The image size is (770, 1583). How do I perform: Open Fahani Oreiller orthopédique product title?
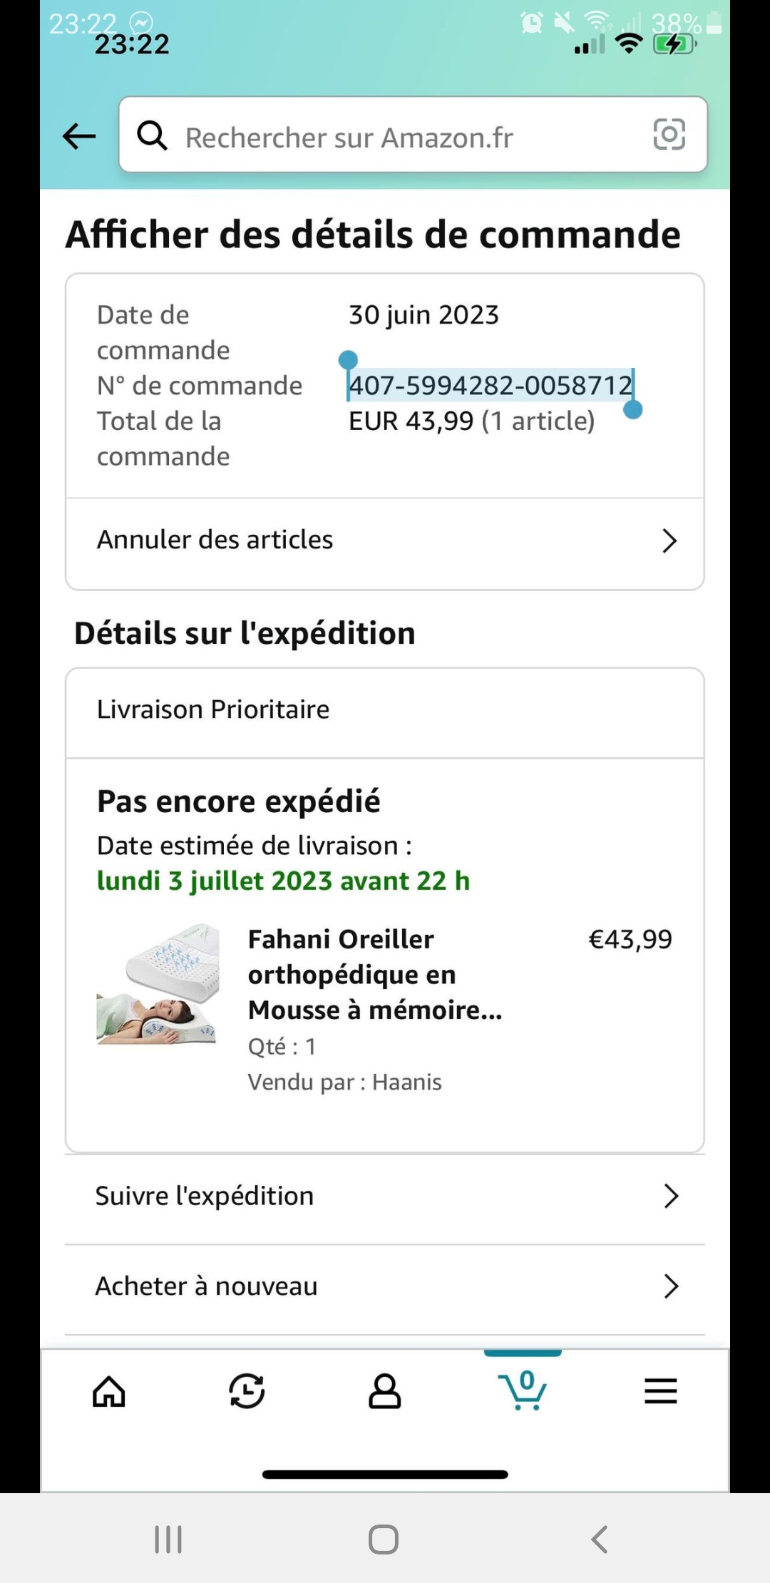[374, 974]
